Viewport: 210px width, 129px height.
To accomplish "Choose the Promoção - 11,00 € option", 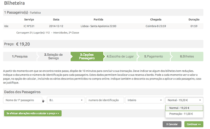I will tap(184, 114).
